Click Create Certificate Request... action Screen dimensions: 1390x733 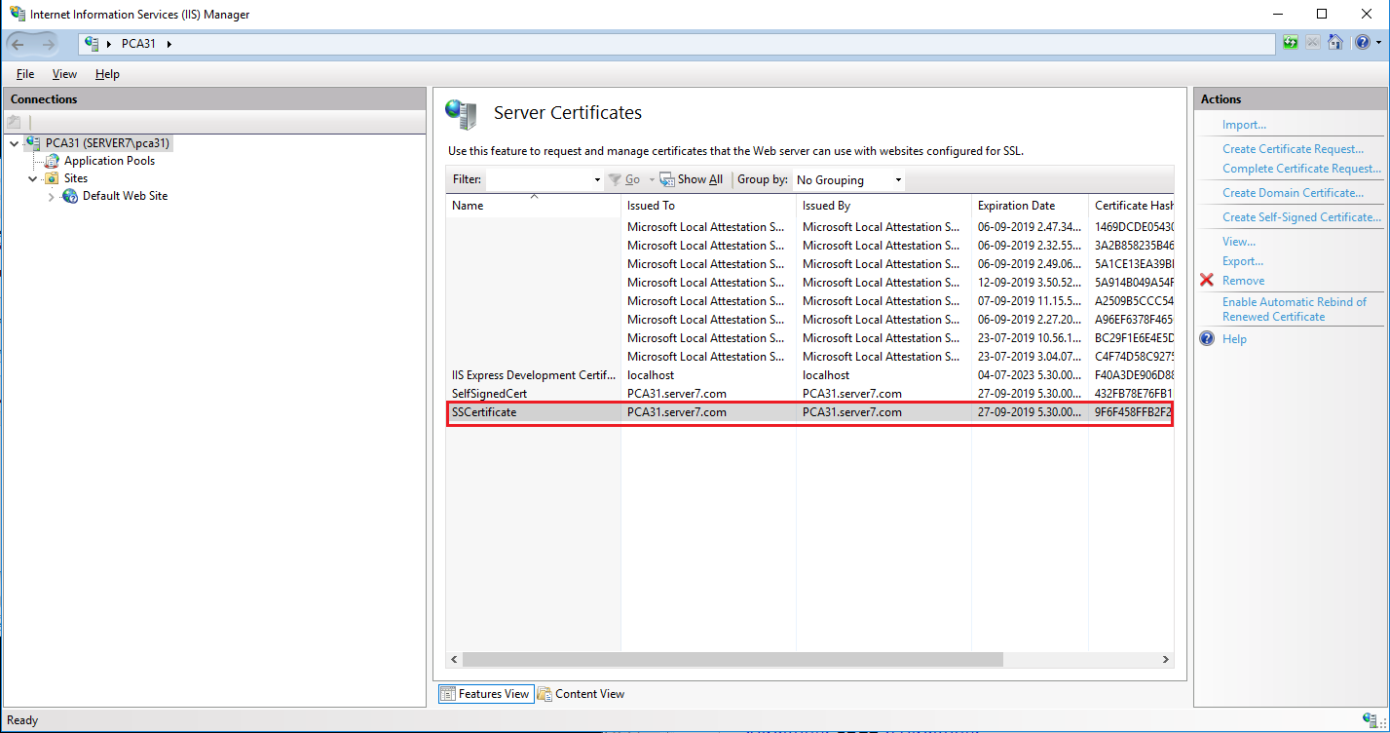(1293, 149)
